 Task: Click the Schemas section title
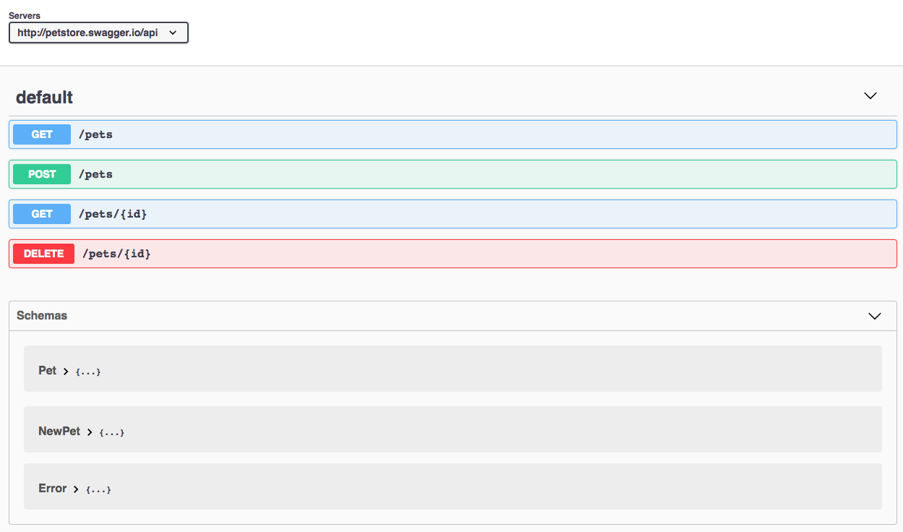tap(42, 316)
